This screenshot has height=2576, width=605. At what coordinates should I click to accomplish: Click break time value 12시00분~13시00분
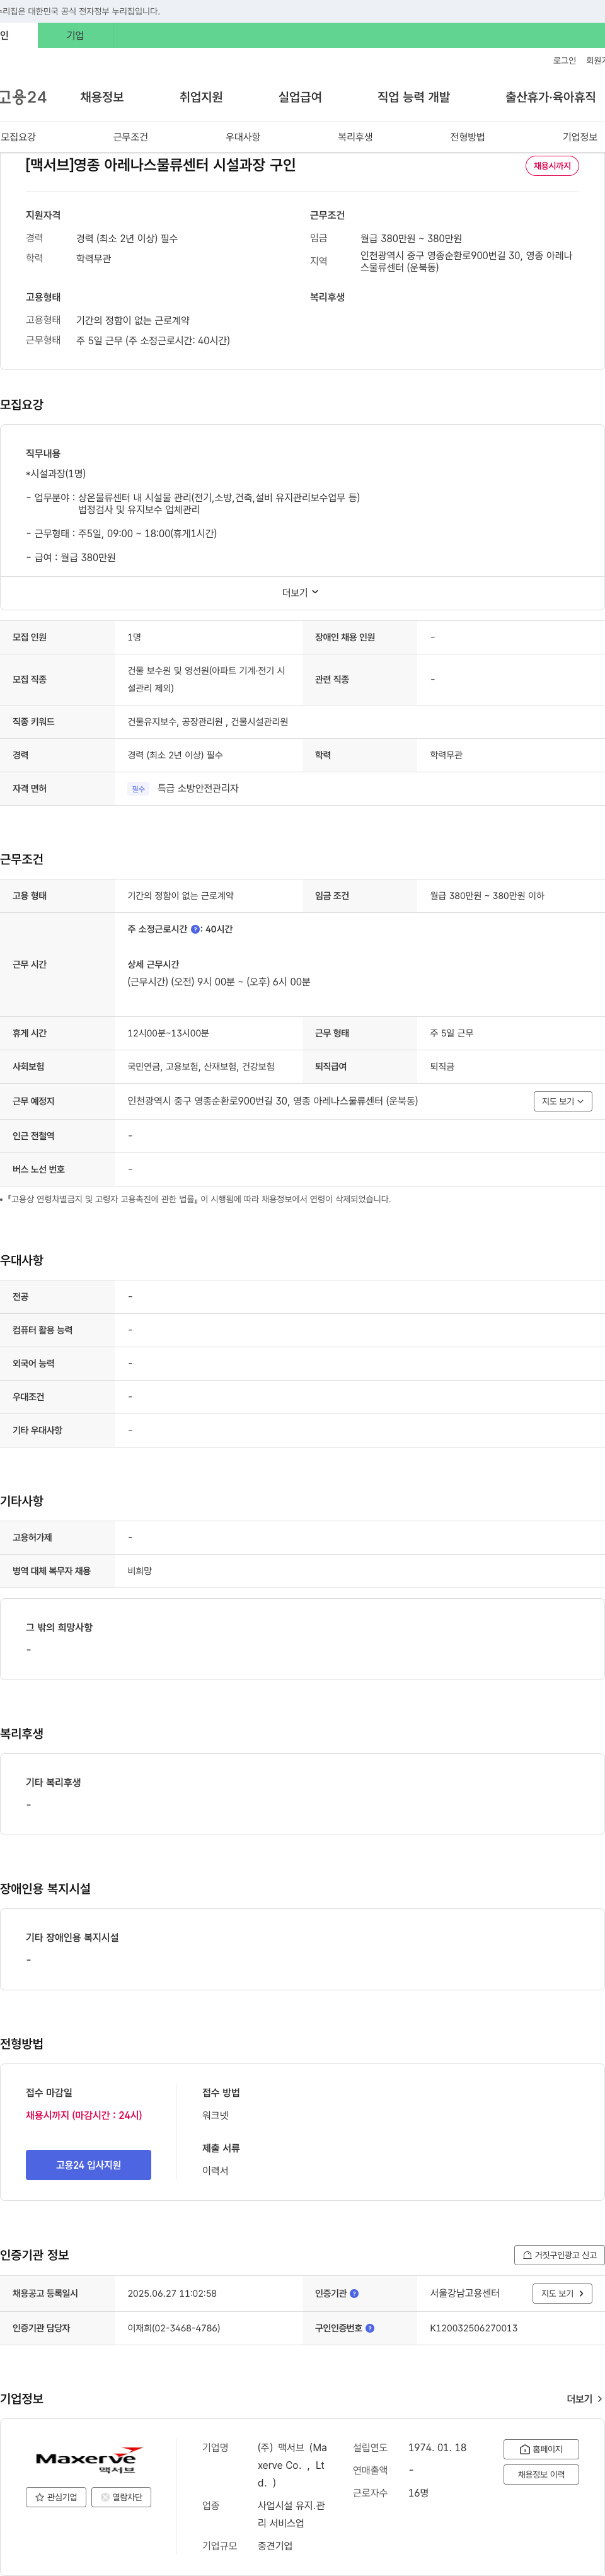tap(168, 1033)
